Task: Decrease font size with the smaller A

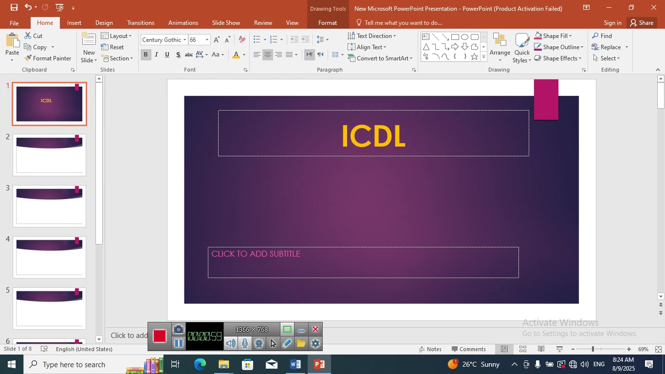Action: pos(227,40)
